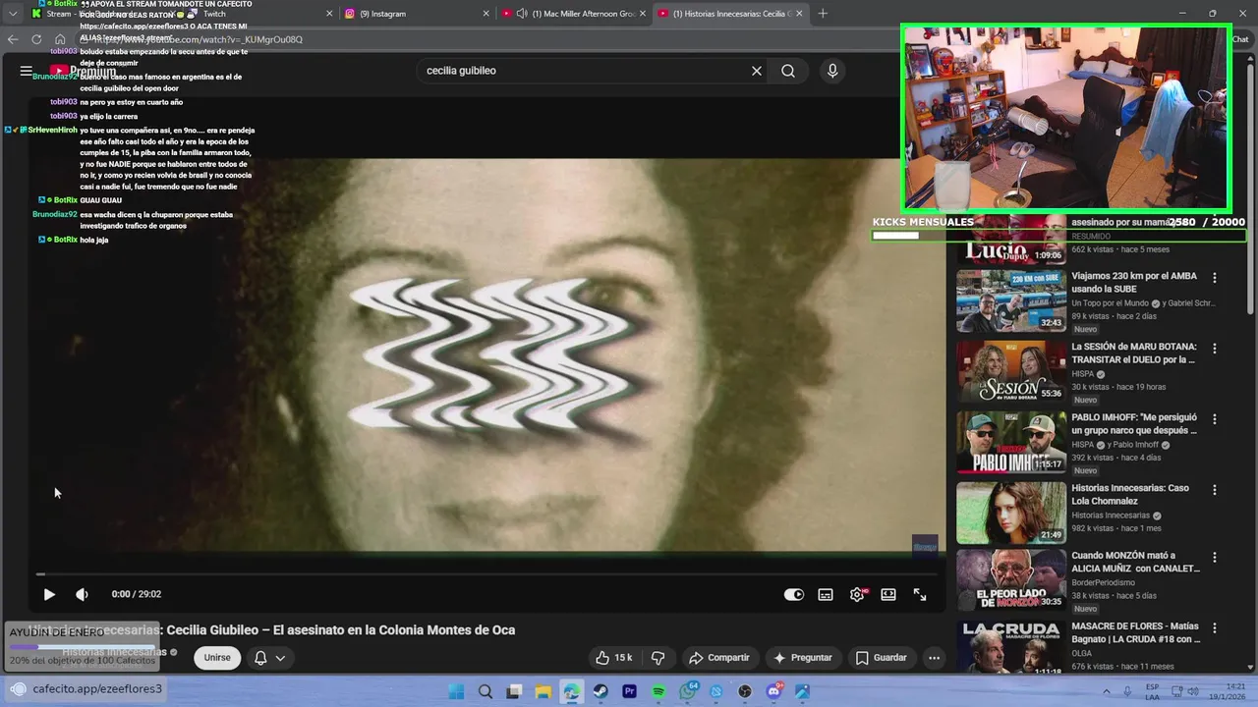This screenshot has height=707, width=1258.
Task: Open options menu for MONZÓN video
Action: 1215,557
